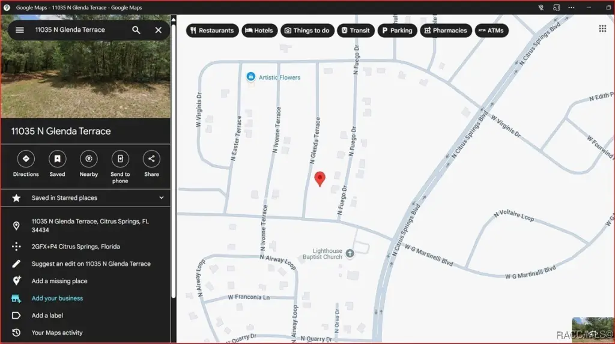Click Add your business link
The width and height of the screenshot is (615, 344).
57,298
